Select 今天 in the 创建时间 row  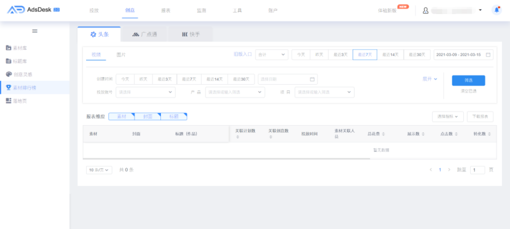click(125, 79)
